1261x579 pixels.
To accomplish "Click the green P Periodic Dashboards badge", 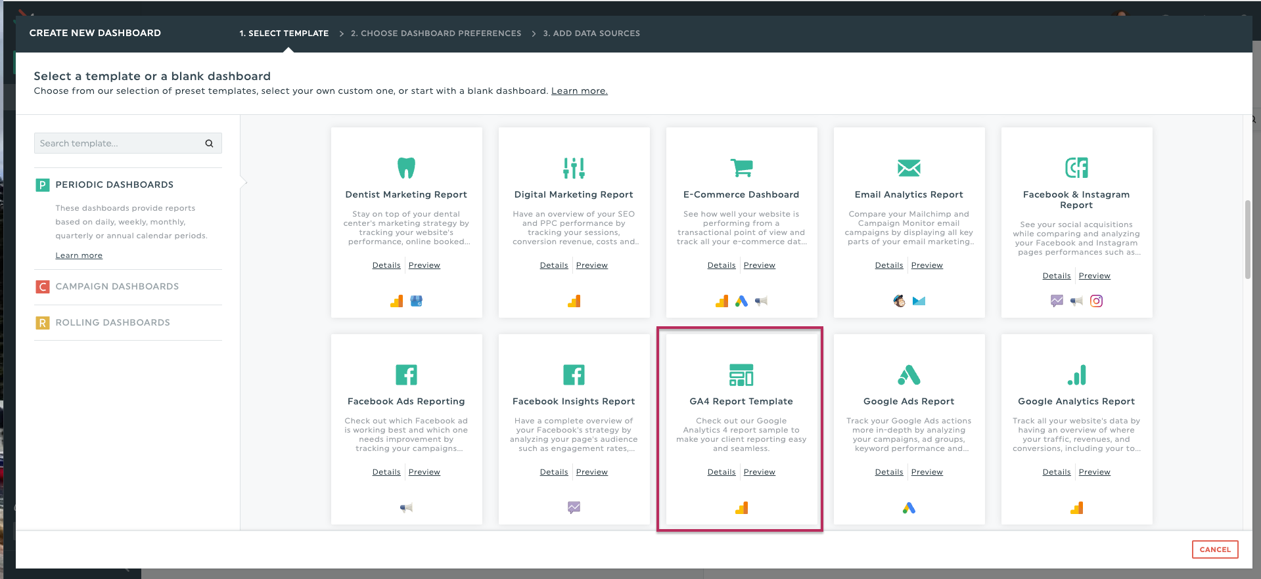I will pos(42,185).
